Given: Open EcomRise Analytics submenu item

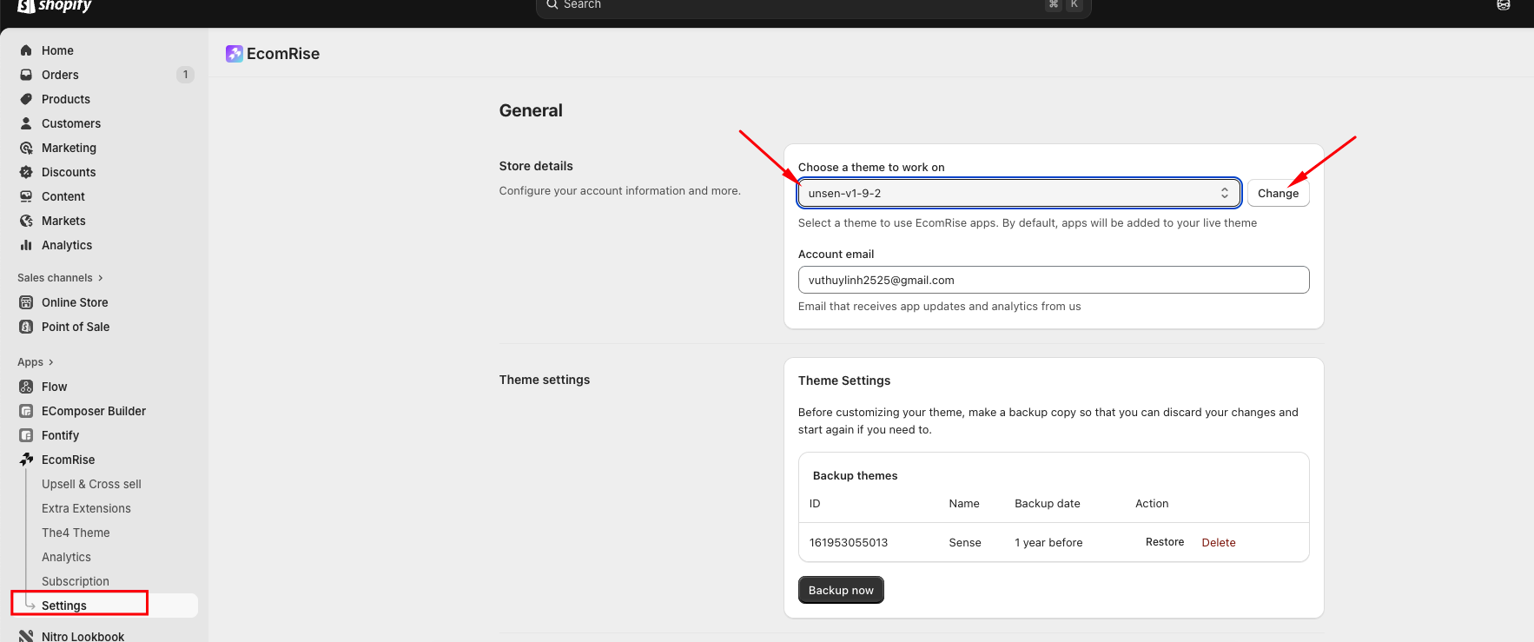Looking at the screenshot, I should [x=66, y=557].
